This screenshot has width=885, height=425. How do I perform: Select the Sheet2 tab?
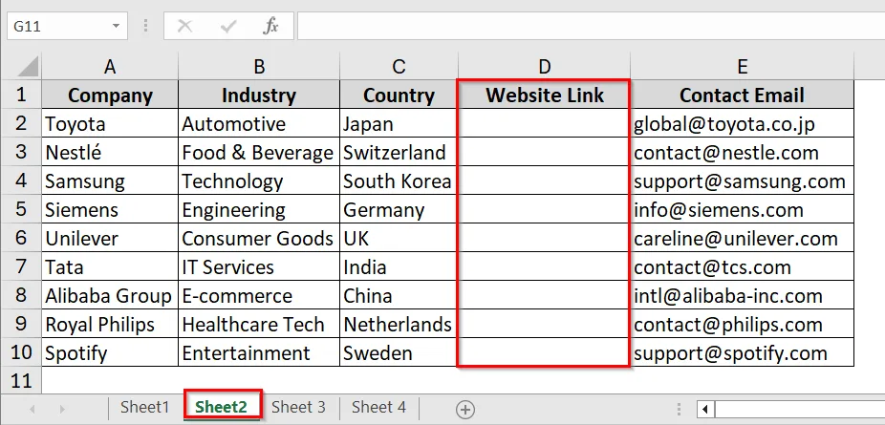tap(222, 407)
